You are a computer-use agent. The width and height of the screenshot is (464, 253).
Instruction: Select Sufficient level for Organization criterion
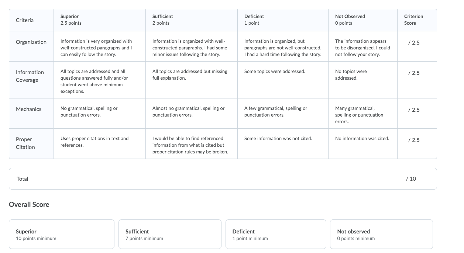pos(192,46)
